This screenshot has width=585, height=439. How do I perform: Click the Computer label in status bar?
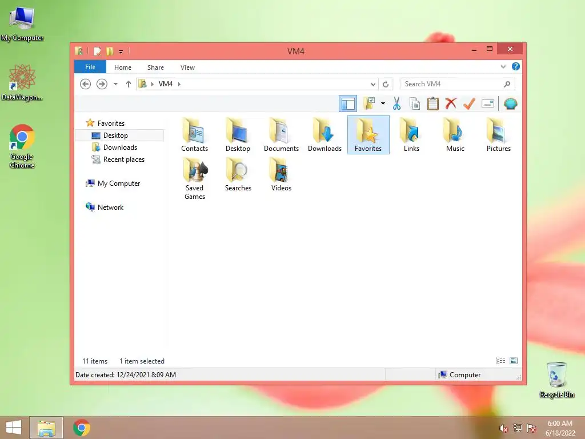[x=465, y=375]
